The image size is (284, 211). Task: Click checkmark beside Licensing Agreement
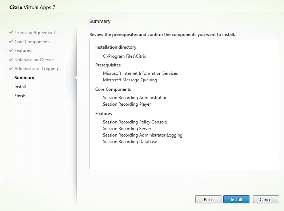[11, 32]
